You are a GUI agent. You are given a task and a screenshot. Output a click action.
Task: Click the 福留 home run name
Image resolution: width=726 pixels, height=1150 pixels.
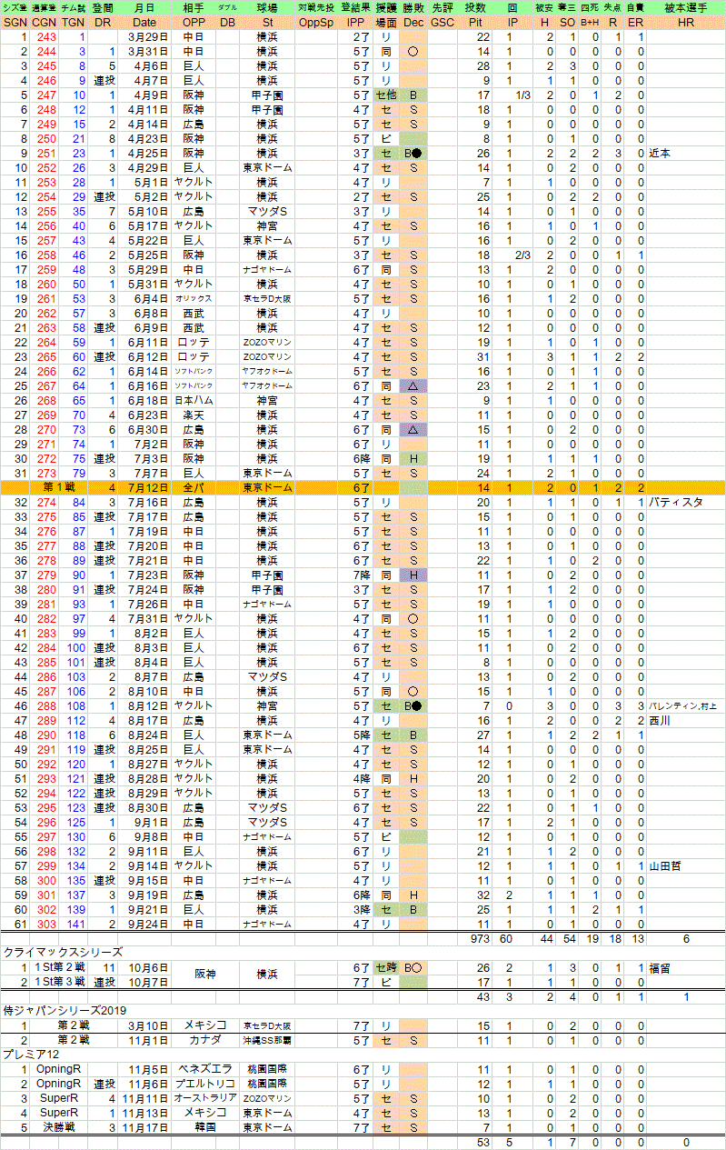coord(660,967)
